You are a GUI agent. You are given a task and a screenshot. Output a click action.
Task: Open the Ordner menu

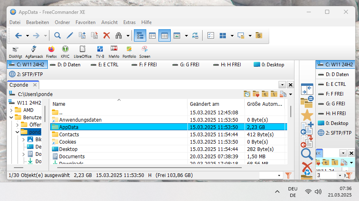pyautogui.click(x=62, y=22)
